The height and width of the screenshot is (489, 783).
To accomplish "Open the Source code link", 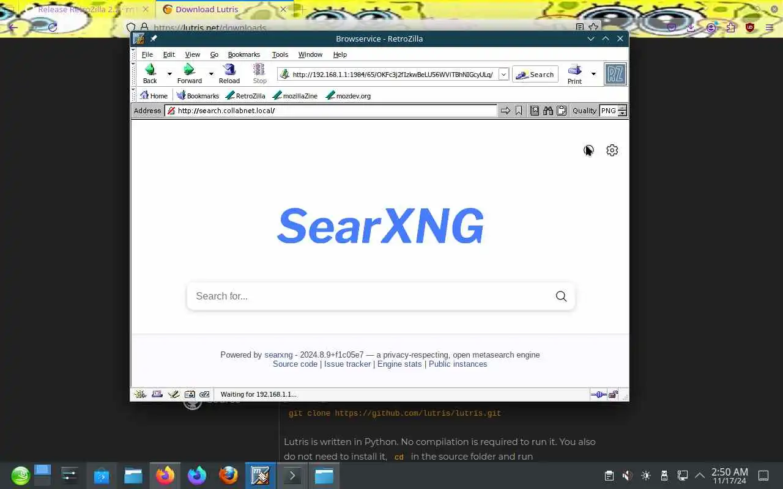I will pyautogui.click(x=295, y=364).
